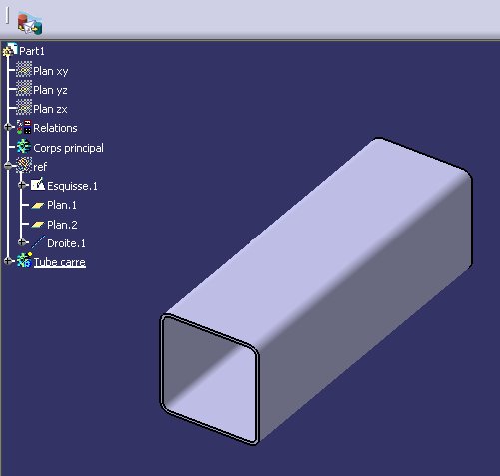Screen dimensions: 500x476
Task: Select the Plan yz plane icon
Action: coord(24,89)
